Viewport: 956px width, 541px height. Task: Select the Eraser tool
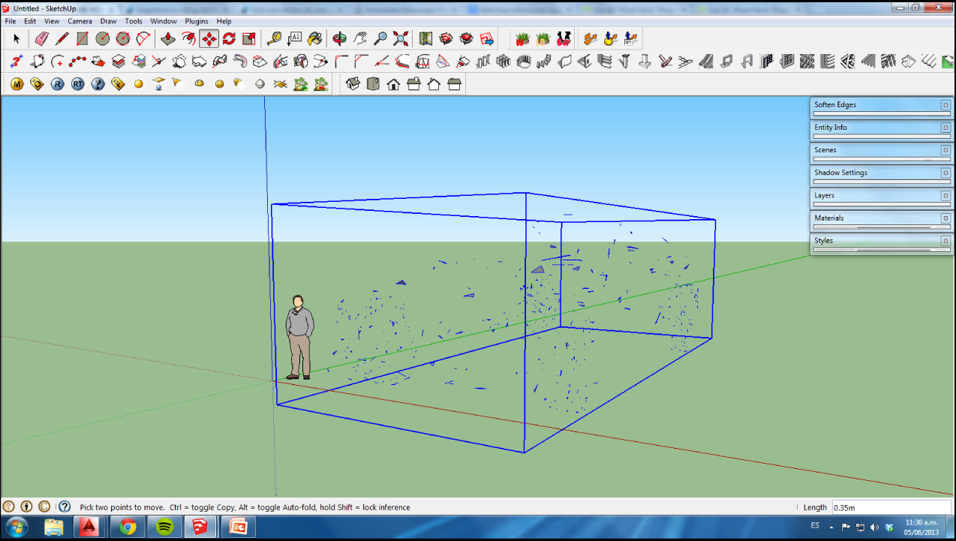click(41, 38)
